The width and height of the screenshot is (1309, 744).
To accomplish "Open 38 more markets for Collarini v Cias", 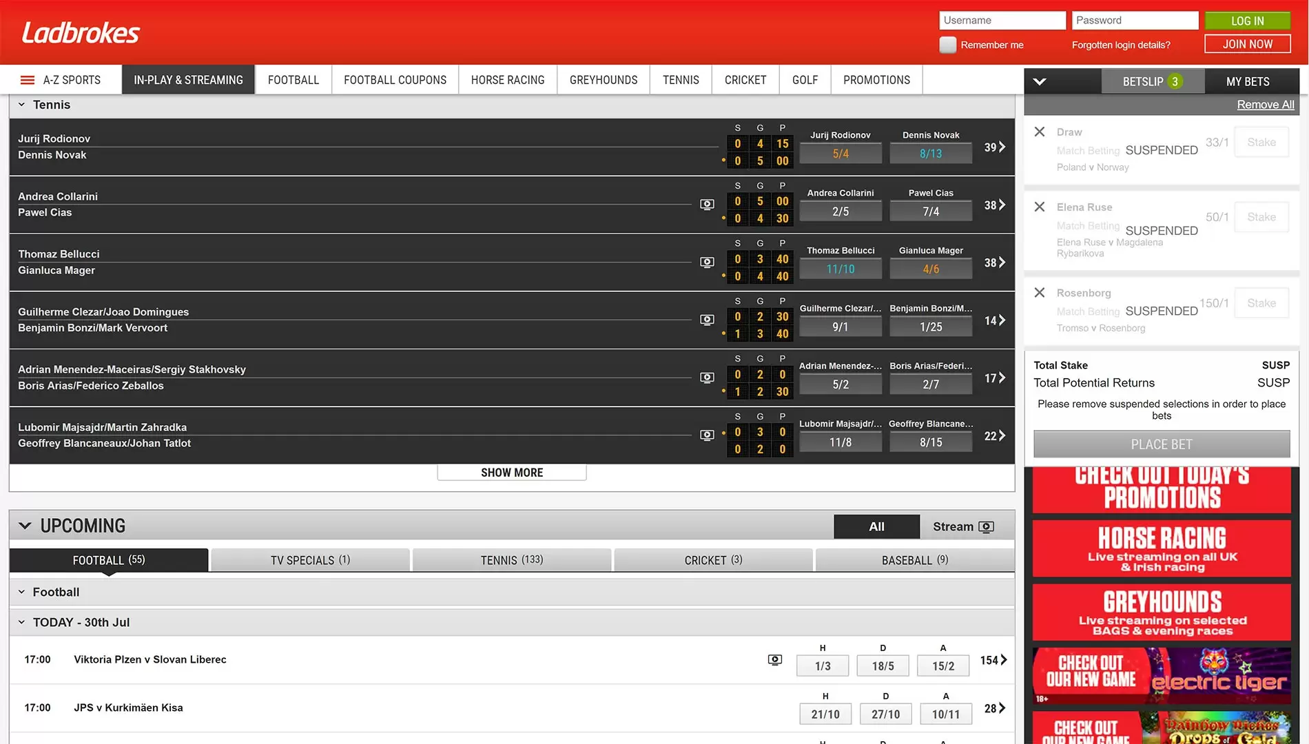I will (x=995, y=205).
